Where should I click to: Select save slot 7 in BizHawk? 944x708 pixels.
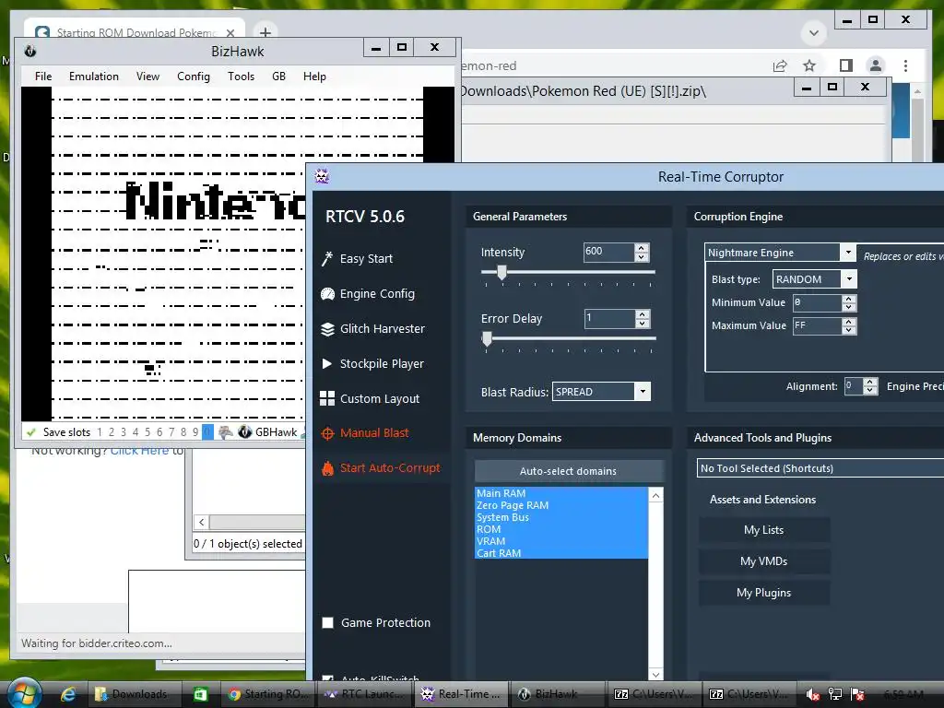pyautogui.click(x=171, y=431)
